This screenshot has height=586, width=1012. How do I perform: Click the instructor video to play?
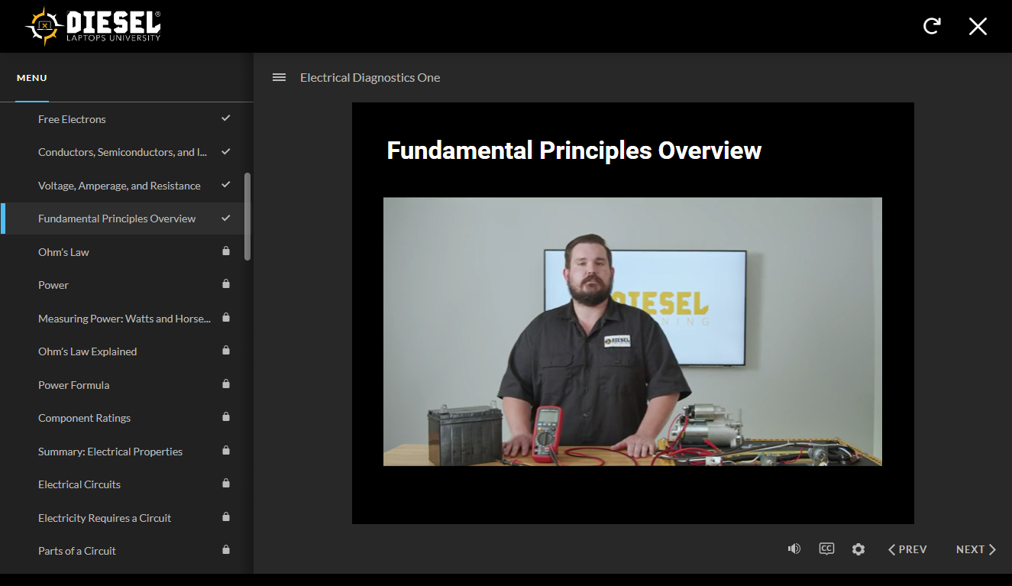pyautogui.click(x=632, y=332)
